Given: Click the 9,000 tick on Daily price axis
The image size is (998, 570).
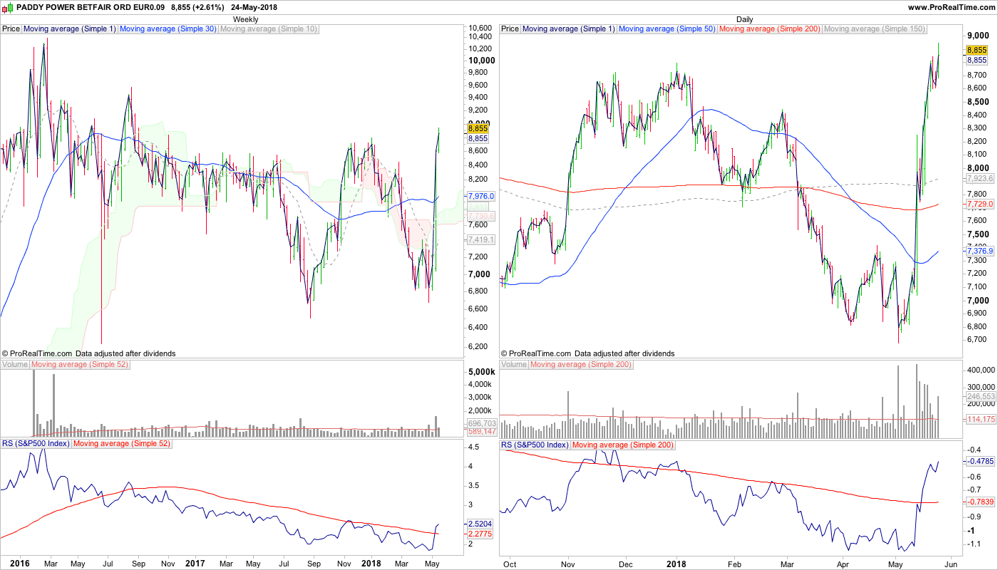Looking at the screenshot, I should [x=977, y=36].
